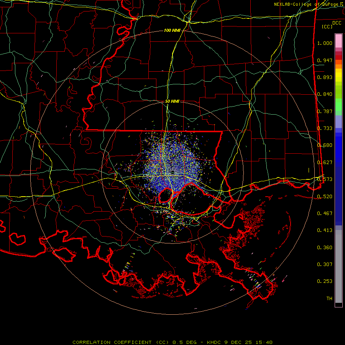Click the 0.467 legend value

(325, 214)
